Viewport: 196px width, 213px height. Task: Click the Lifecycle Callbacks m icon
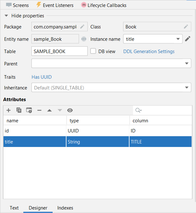[x=84, y=5]
